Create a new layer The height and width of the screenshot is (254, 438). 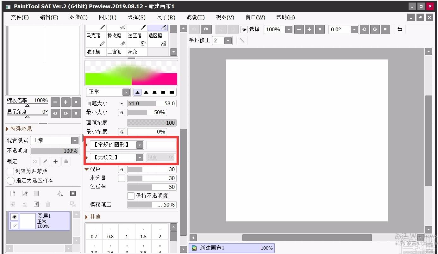pyautogui.click(x=13, y=194)
